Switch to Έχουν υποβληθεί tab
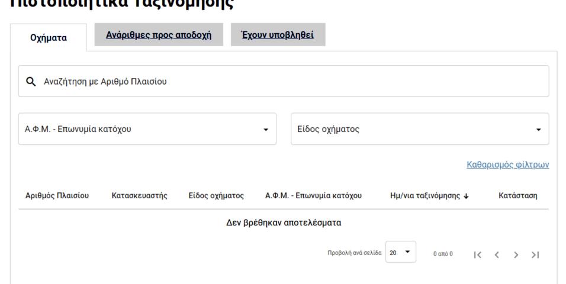This screenshot has height=284, width=566. [x=278, y=35]
